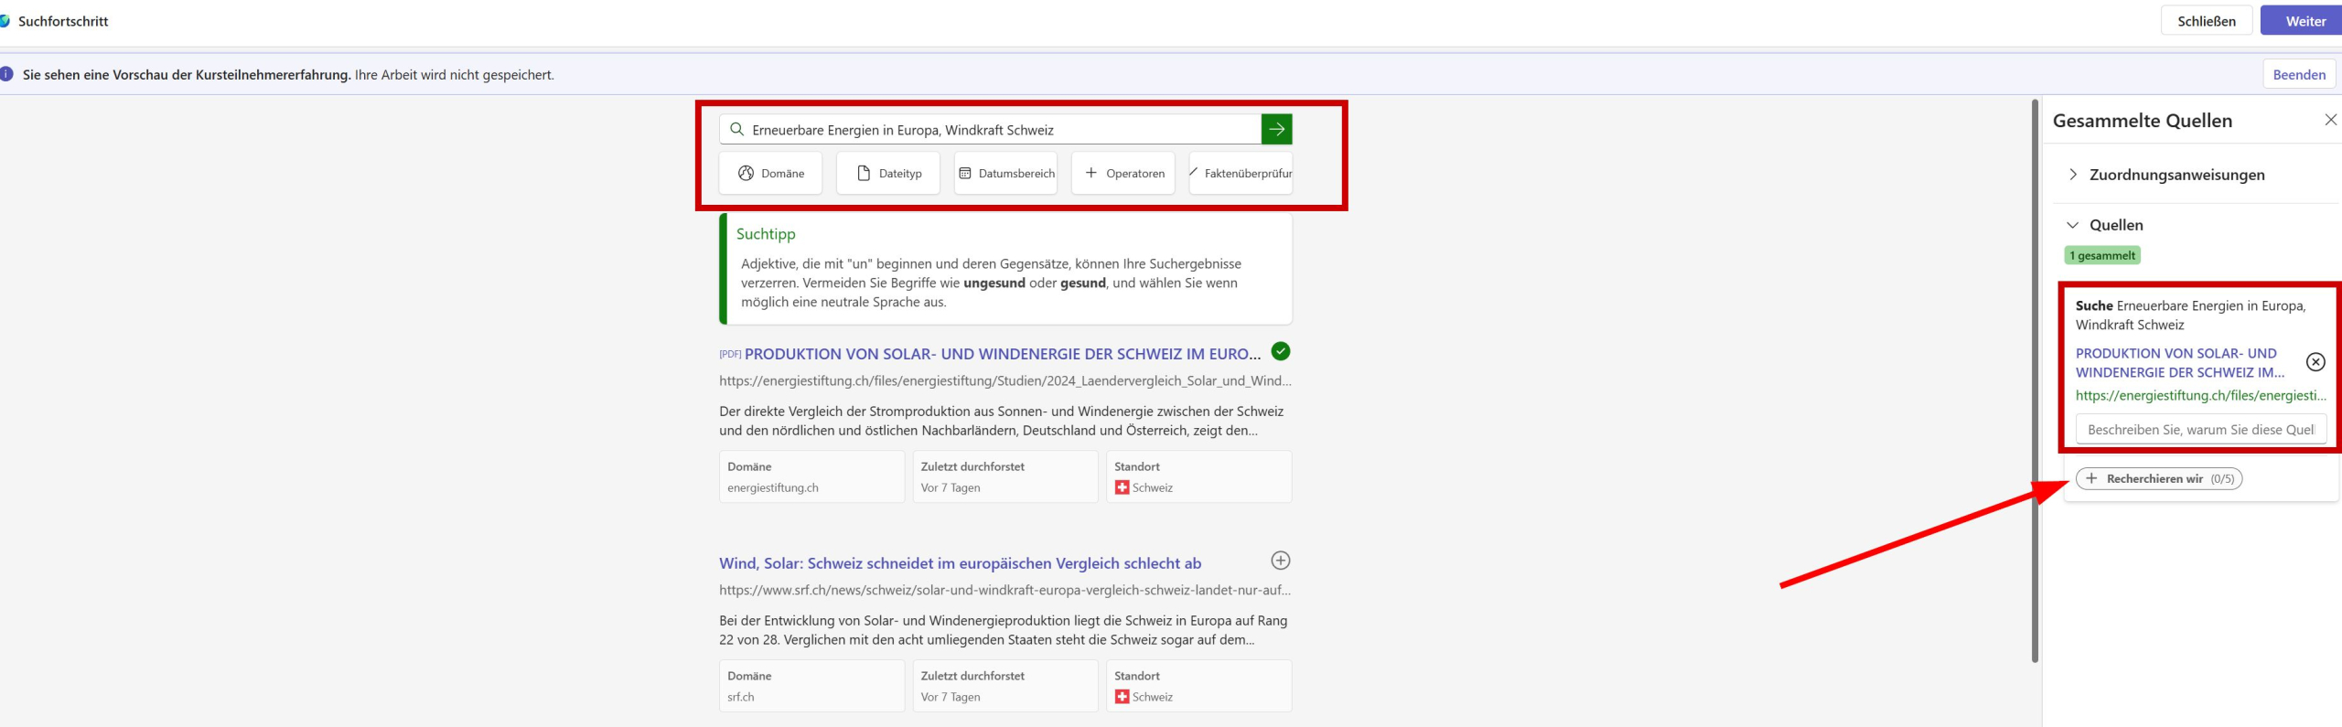This screenshot has height=727, width=2342.
Task: Click the source description input field
Action: [x=2200, y=430]
